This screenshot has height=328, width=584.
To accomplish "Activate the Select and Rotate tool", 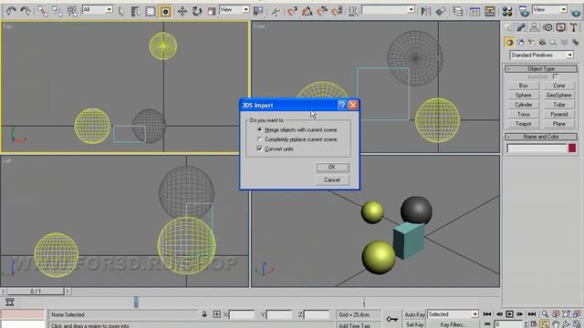I will pyautogui.click(x=197, y=11).
